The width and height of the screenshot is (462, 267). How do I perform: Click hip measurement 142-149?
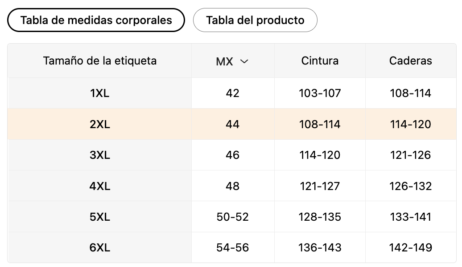point(410,247)
